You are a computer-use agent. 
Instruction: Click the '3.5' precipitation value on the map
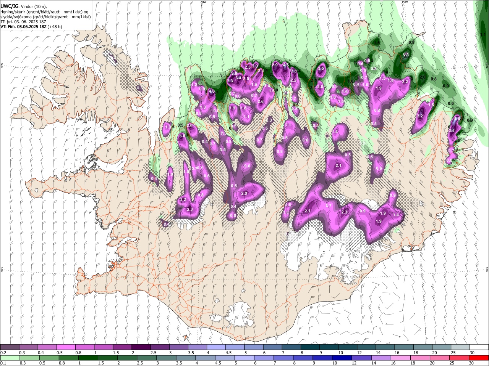coord(321,69)
